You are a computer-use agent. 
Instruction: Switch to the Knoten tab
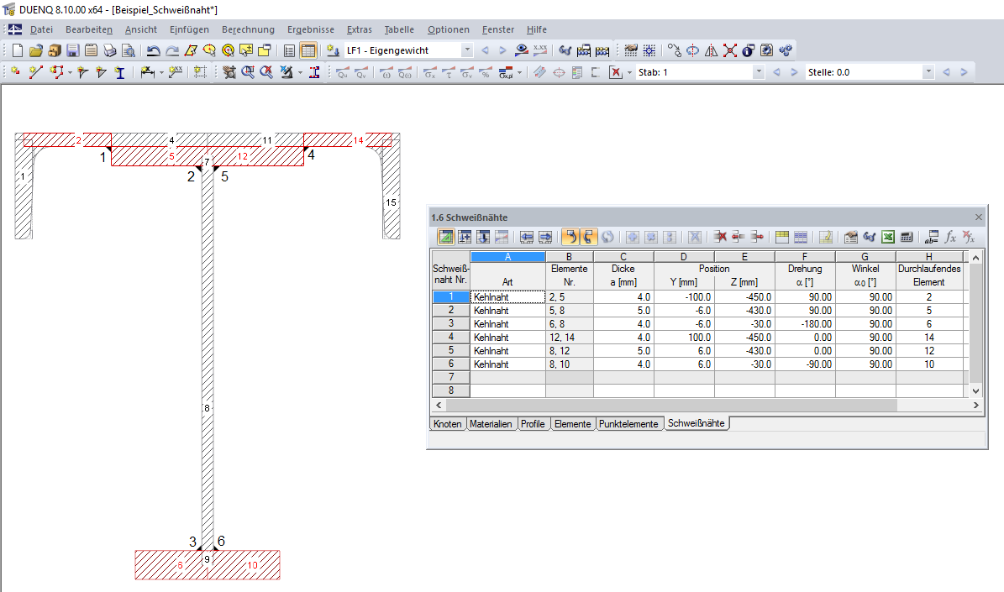447,424
